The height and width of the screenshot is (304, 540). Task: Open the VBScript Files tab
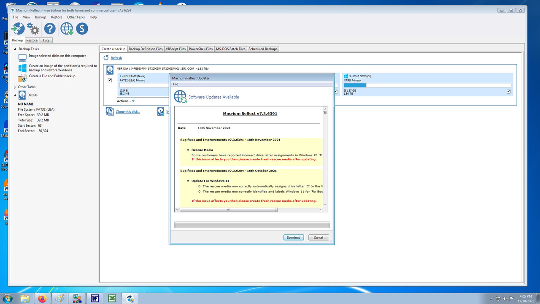(x=176, y=49)
